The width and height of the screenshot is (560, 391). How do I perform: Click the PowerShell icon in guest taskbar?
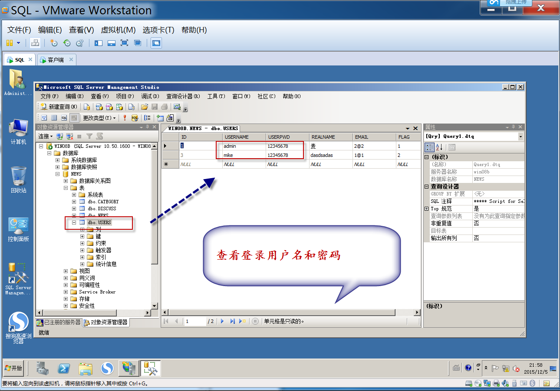[64, 368]
